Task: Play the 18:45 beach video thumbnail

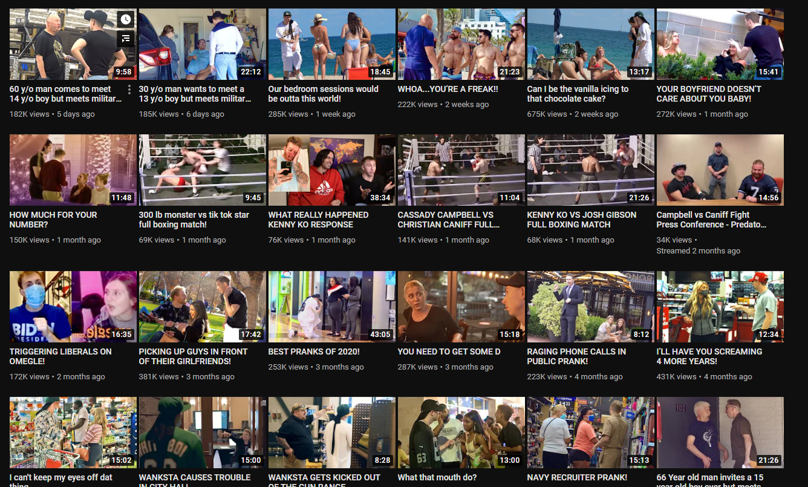Action: point(331,44)
